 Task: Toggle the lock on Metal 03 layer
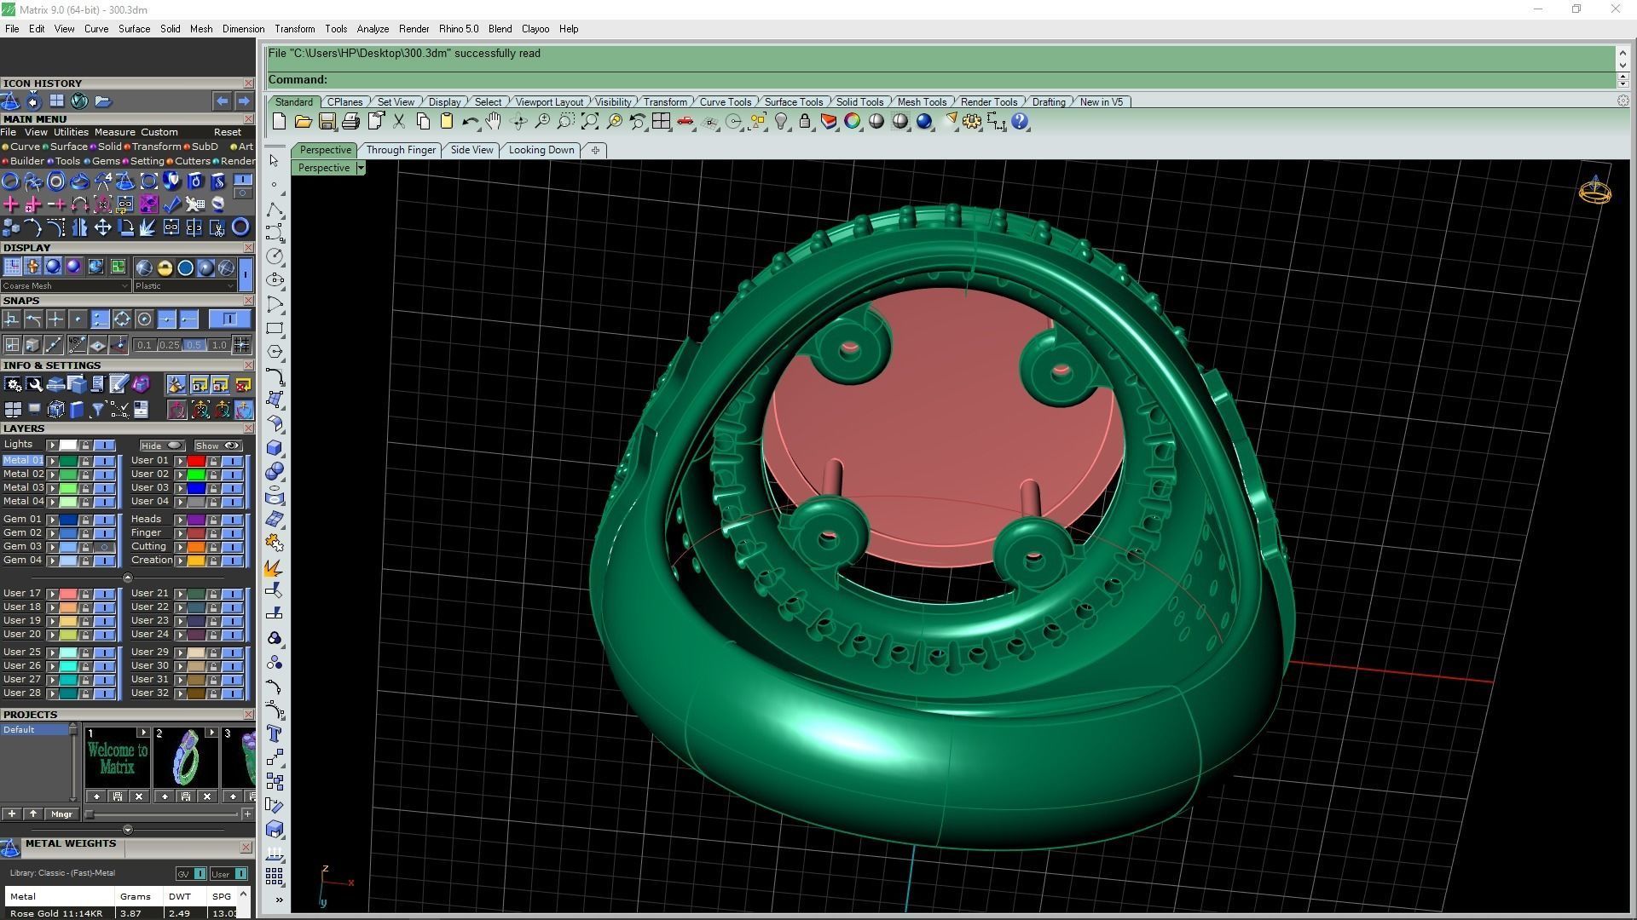point(85,488)
